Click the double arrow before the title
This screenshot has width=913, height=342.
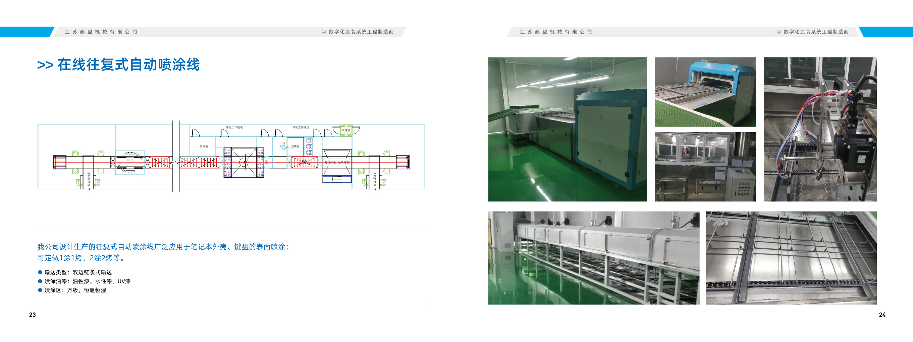pos(45,66)
